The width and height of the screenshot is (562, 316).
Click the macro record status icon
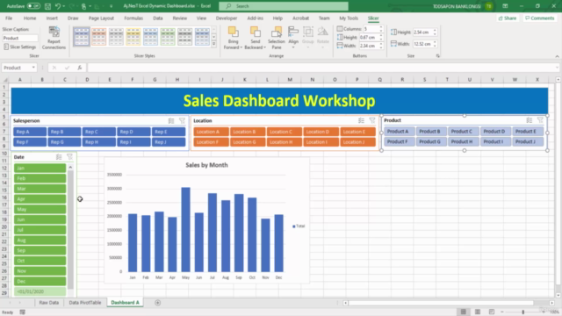[x=23, y=312]
